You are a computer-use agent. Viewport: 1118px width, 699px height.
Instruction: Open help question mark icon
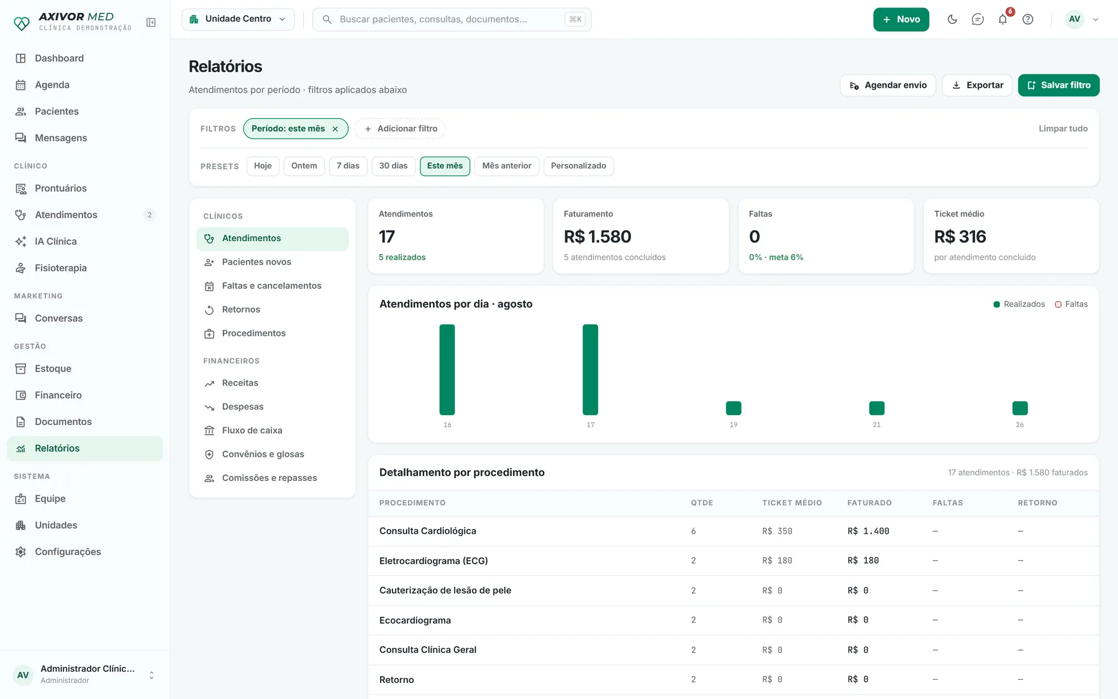[1028, 19]
